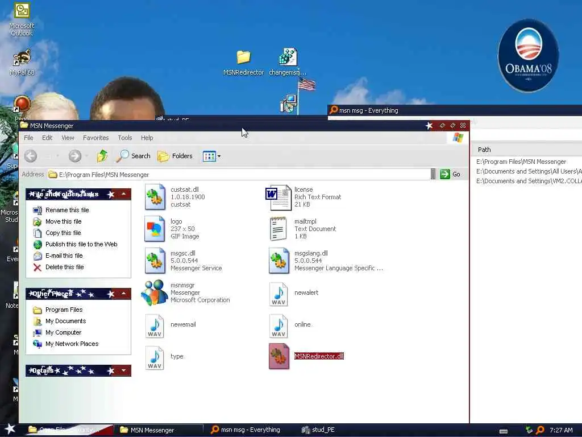Click the tray network connection icon
This screenshot has height=437, width=582.
click(x=529, y=430)
